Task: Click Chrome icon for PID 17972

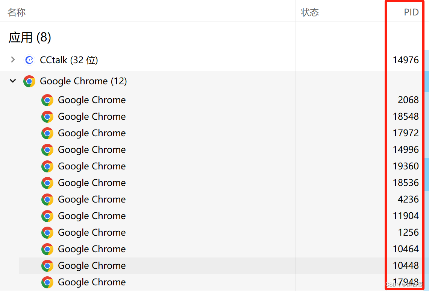Action: tap(47, 133)
